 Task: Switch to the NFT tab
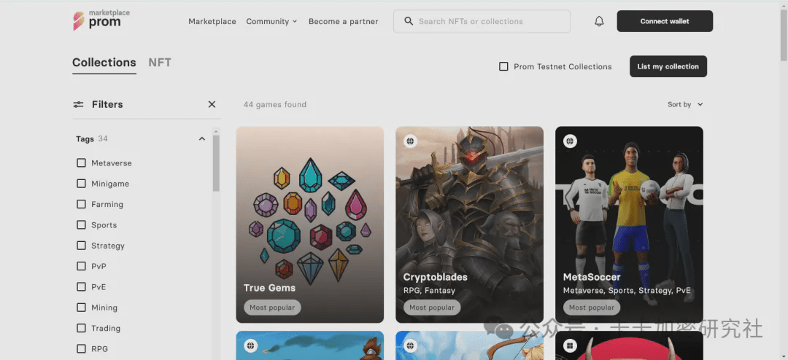tap(160, 63)
